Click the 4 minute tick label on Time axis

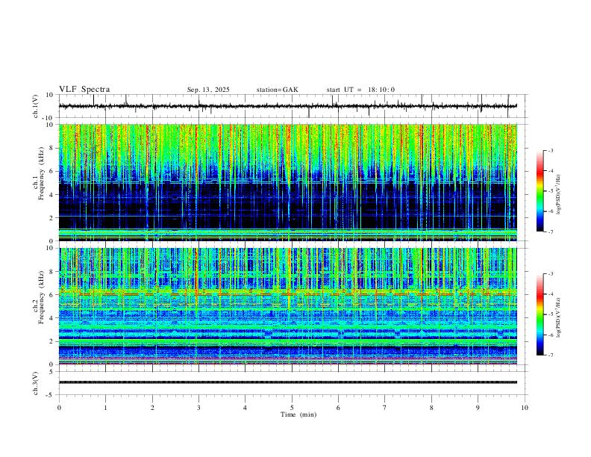(x=245, y=408)
